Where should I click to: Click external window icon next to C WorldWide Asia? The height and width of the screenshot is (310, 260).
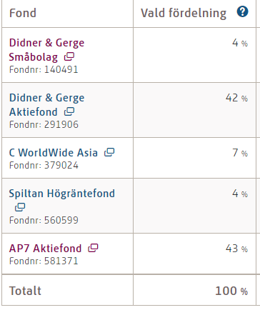tap(109, 152)
